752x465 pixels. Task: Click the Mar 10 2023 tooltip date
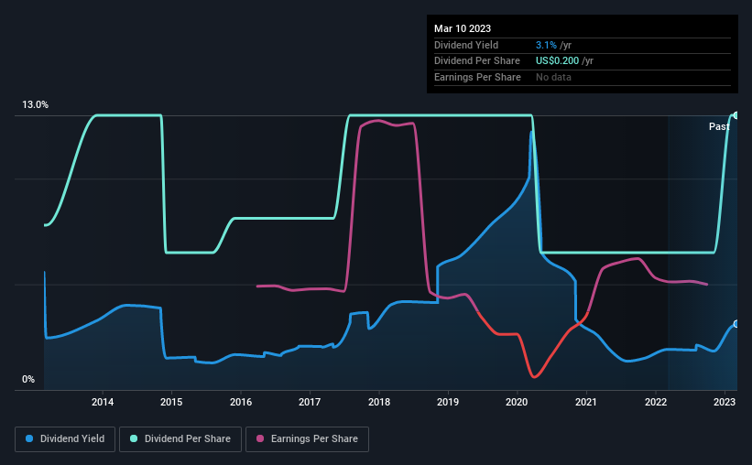pos(463,28)
